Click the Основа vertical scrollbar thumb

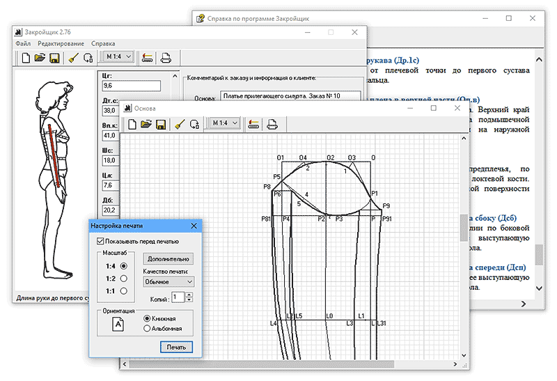click(x=464, y=228)
